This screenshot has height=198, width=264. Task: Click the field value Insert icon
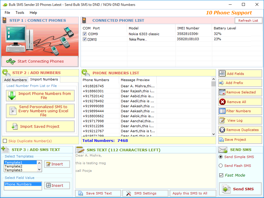point(49,185)
